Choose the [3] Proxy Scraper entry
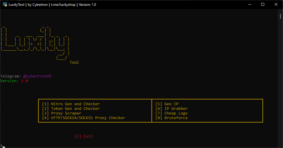Viewport: 283px width, 148px height. pyautogui.click(x=62, y=113)
